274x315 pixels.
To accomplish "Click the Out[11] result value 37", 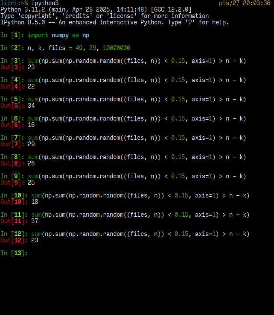I will (x=35, y=221).
